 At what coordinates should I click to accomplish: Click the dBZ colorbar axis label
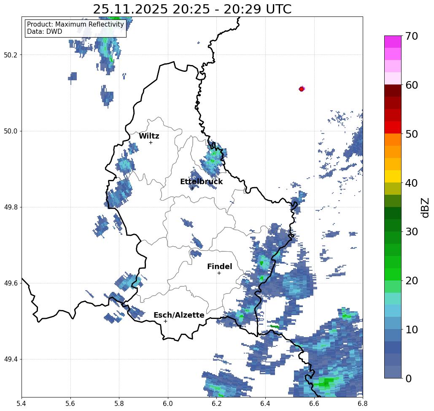tap(425, 207)
